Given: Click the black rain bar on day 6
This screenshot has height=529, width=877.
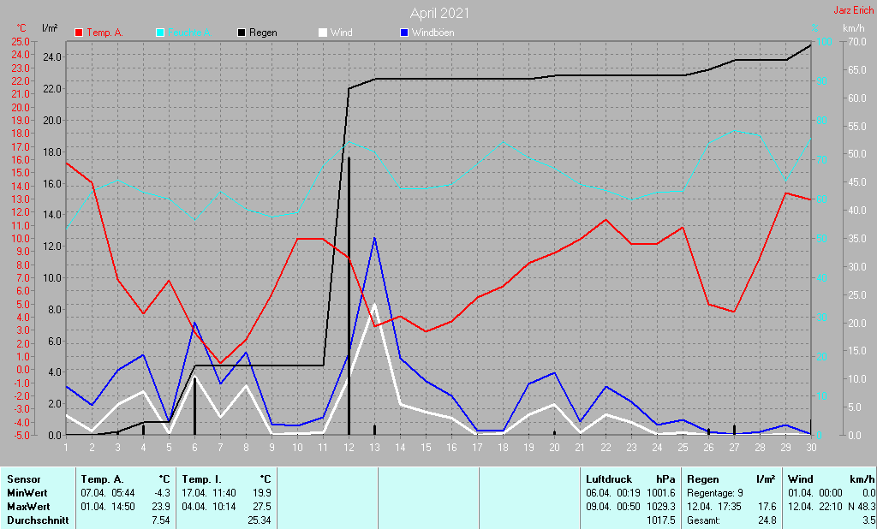Looking at the screenshot, I should (194, 406).
